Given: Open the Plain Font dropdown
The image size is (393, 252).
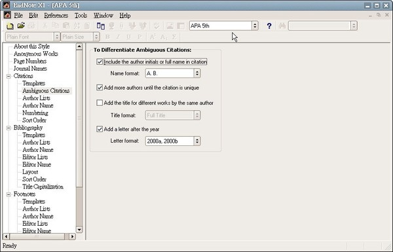Looking at the screenshot, I should (x=57, y=37).
